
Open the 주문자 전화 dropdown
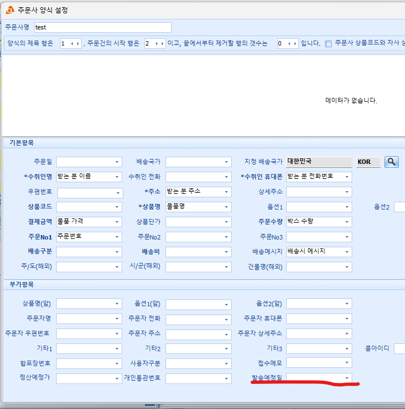coord(226,320)
